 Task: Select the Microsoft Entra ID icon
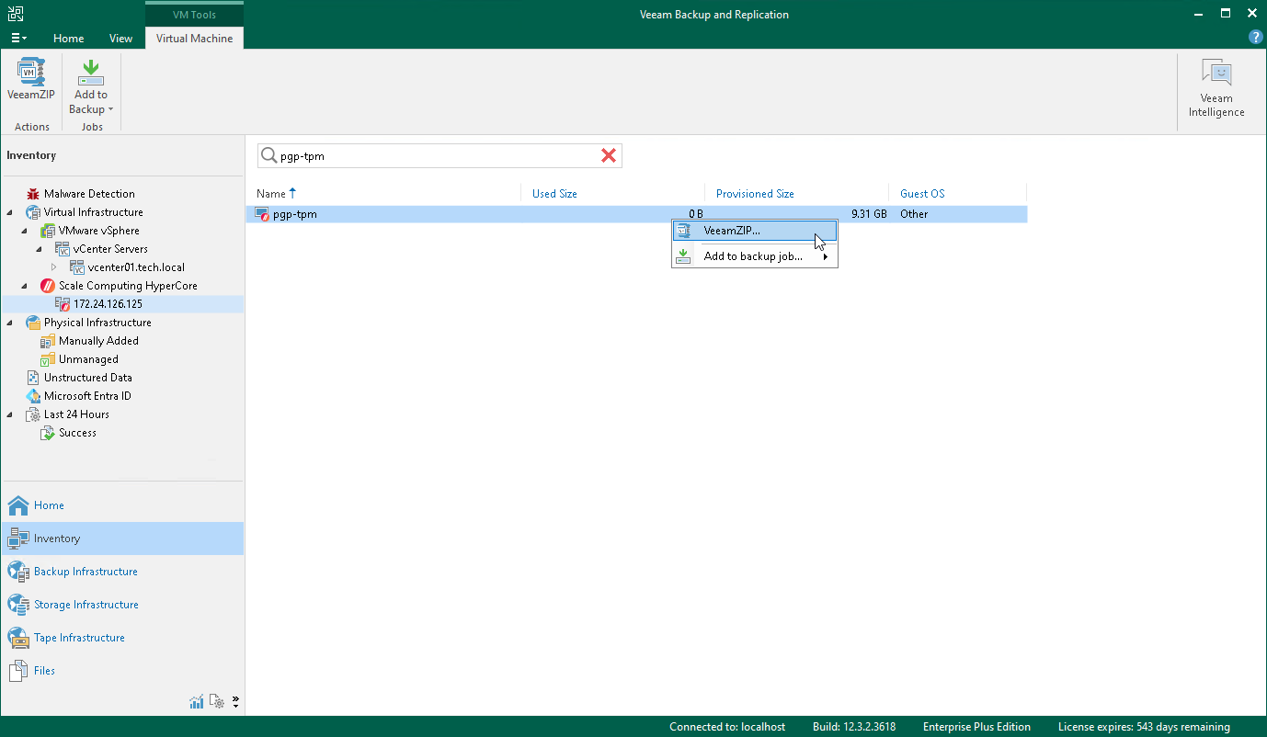pyautogui.click(x=33, y=396)
